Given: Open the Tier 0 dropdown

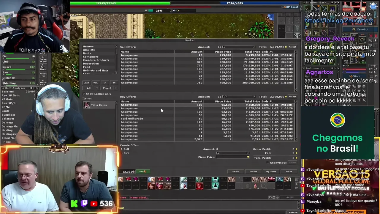Looking at the screenshot, I should (x=109, y=88).
